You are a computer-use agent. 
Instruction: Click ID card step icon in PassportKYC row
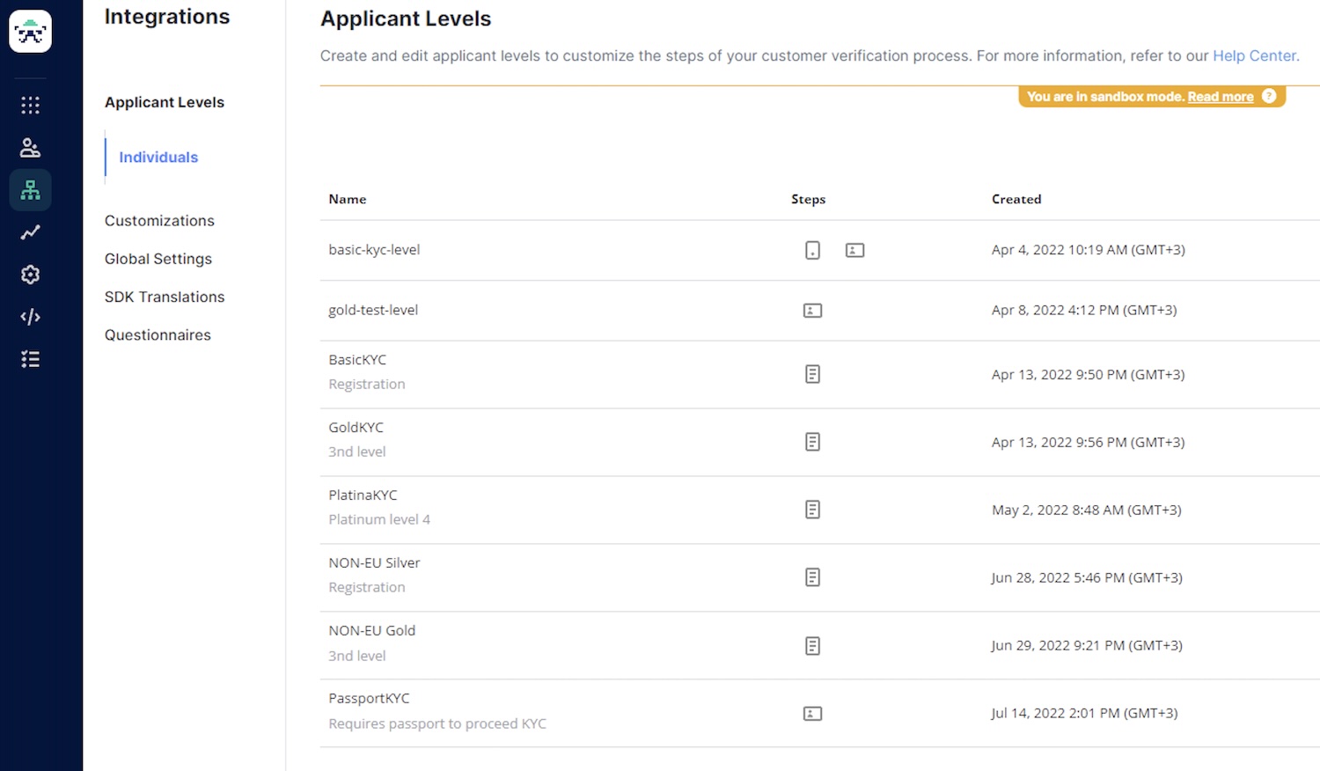tap(812, 714)
